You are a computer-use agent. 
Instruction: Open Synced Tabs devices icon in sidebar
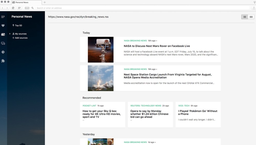click(x=3, y=43)
